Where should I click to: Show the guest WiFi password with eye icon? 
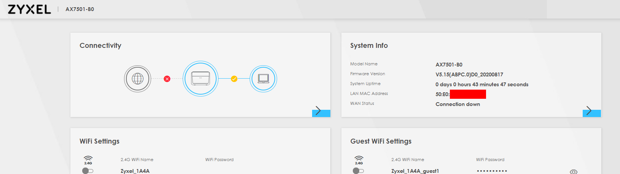(x=574, y=172)
